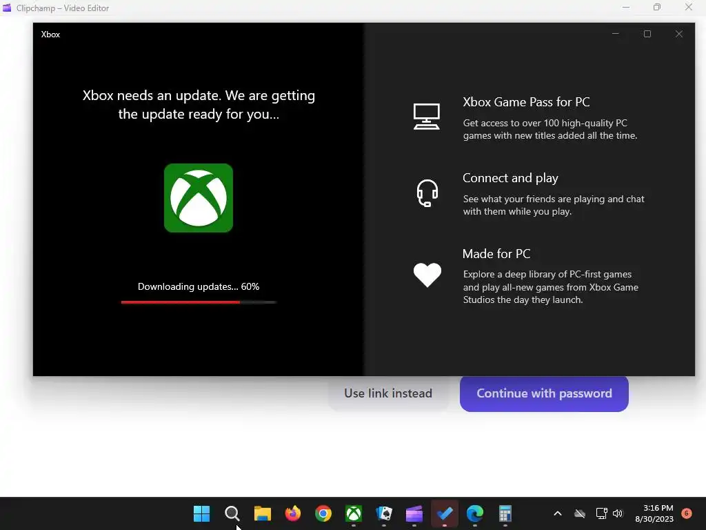Click the heart icon beside Made for PC
The height and width of the screenshot is (530, 706).
[x=427, y=275]
